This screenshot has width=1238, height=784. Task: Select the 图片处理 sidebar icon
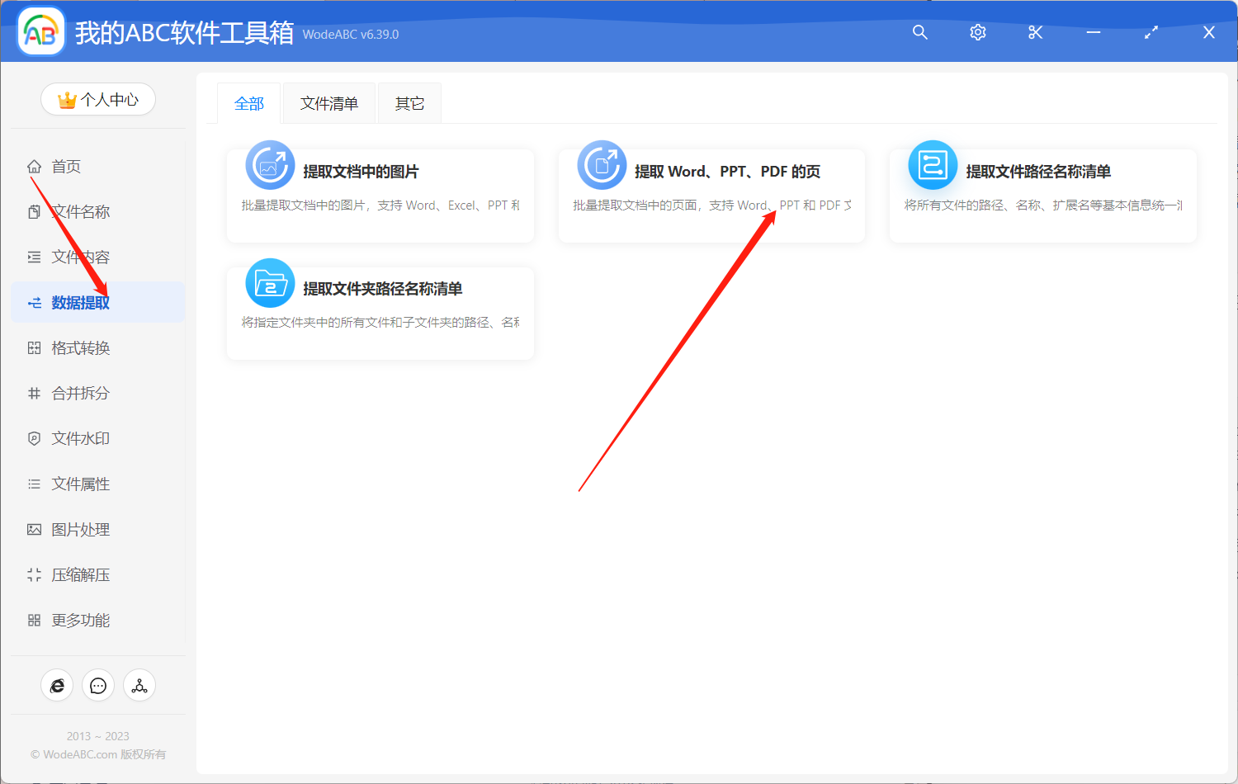pos(33,529)
